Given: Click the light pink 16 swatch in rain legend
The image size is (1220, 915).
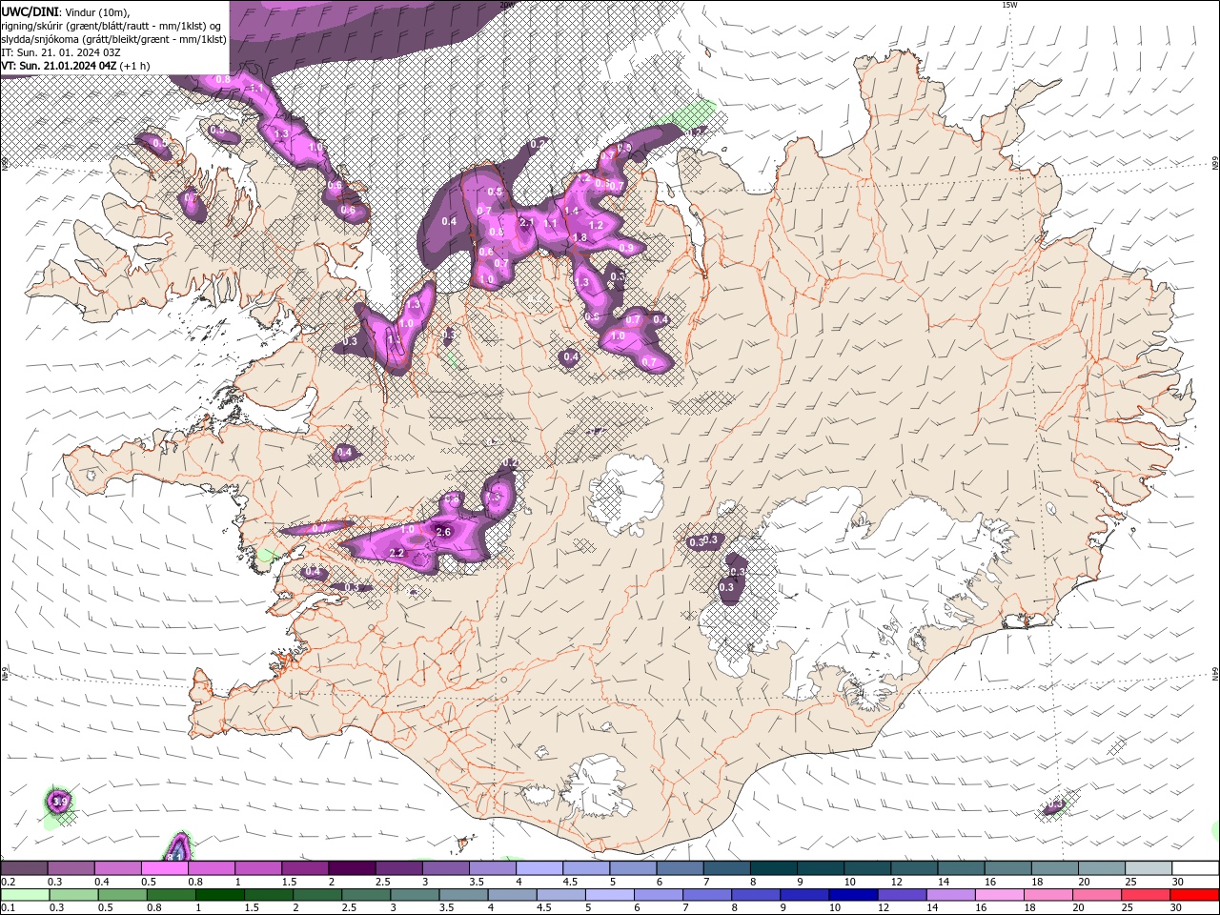Looking at the screenshot, I should click(x=1000, y=895).
